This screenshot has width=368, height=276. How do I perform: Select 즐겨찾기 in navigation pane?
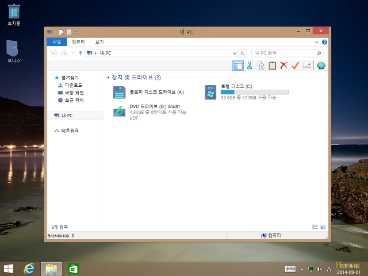pyautogui.click(x=70, y=78)
